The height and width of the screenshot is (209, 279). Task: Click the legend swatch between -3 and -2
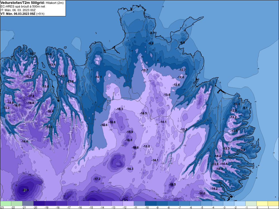(229, 203)
